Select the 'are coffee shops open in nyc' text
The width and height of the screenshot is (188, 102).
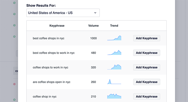coord(51,82)
